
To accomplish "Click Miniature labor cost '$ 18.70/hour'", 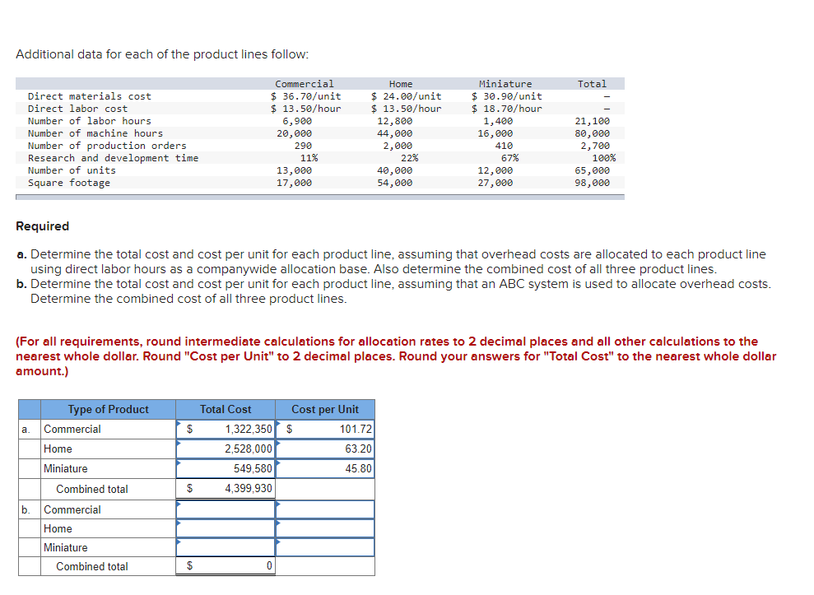I will (507, 109).
